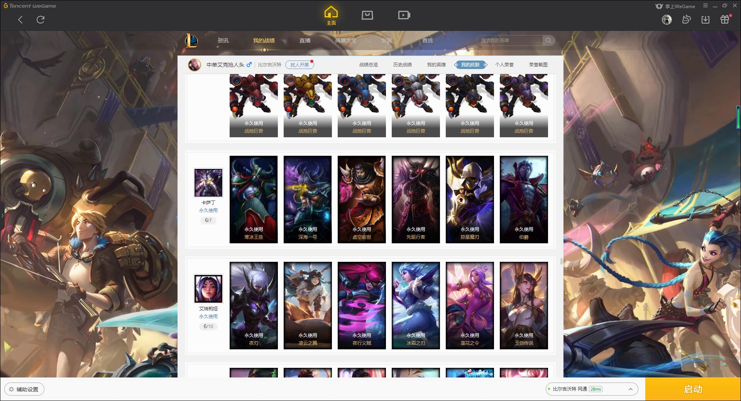Image resolution: width=741 pixels, height=401 pixels.
Task: Open the 辅助设置 button
Action: coord(24,389)
